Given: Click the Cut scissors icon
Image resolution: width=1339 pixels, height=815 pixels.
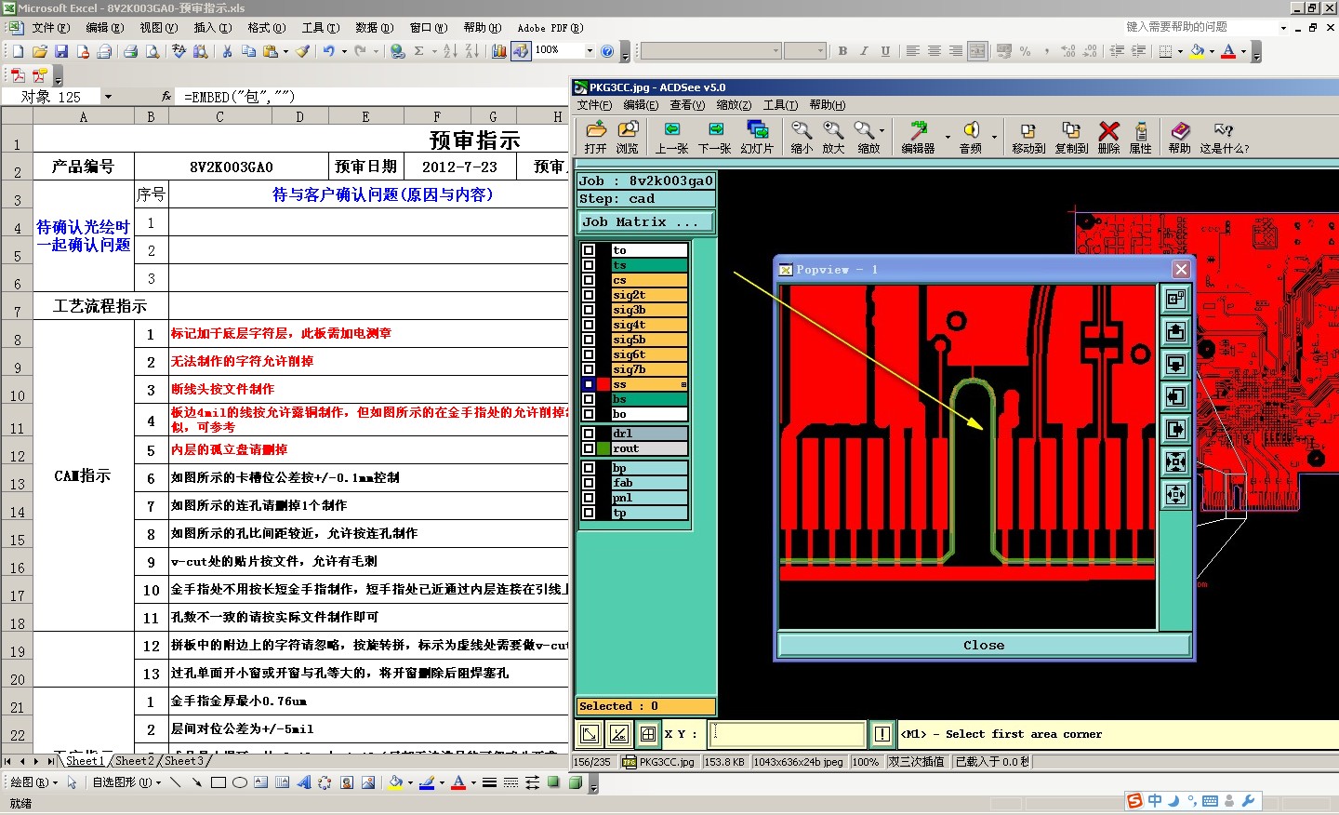Looking at the screenshot, I should [x=227, y=51].
